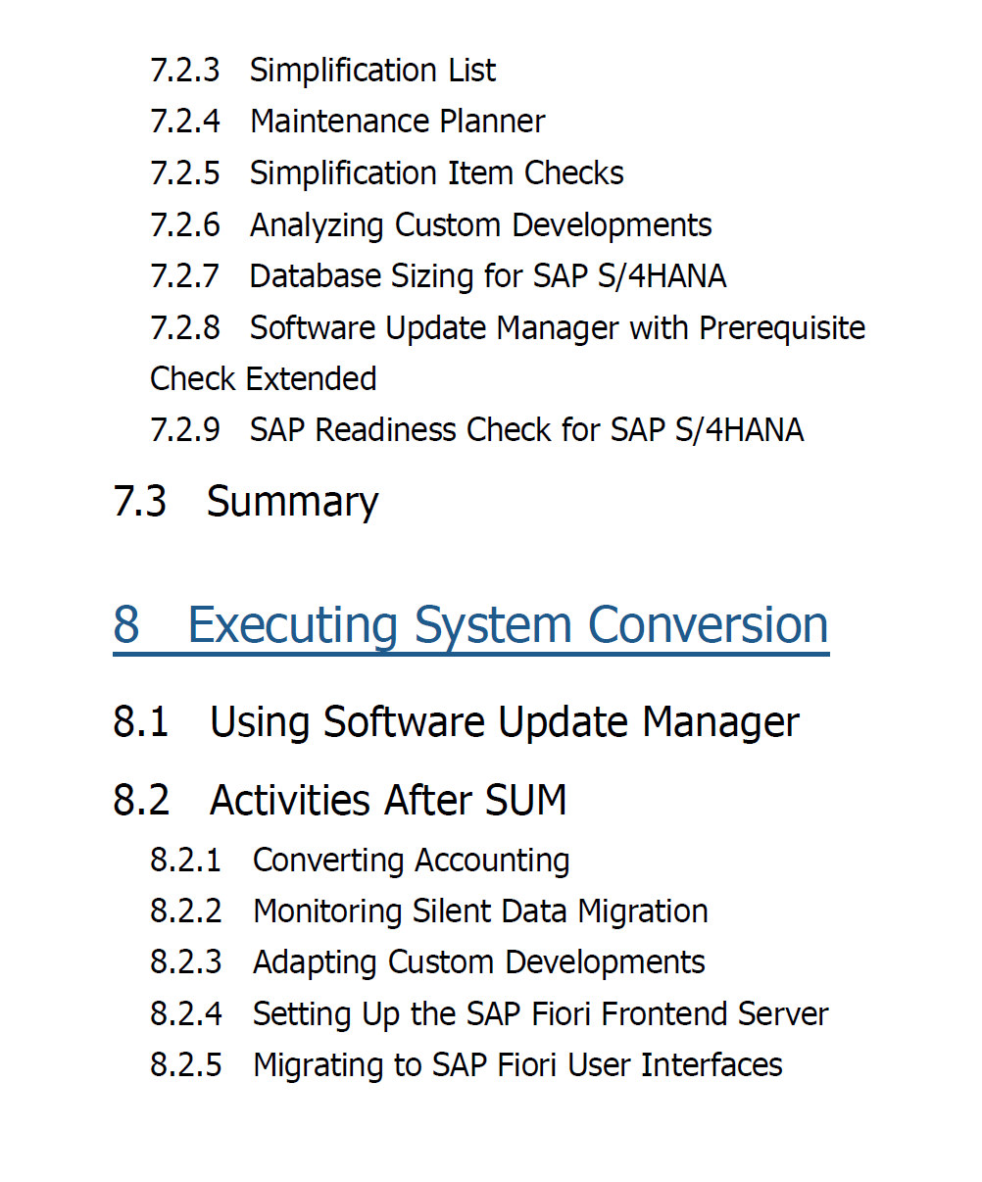982x1182 pixels.
Task: Go to section 7.2.3 Simplification List
Action: tap(323, 70)
